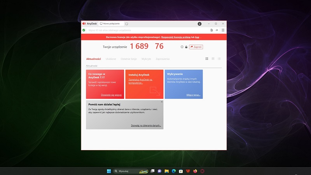The image size is (311, 175).
Task: Click the info icon next to device ID
Action: (182, 47)
